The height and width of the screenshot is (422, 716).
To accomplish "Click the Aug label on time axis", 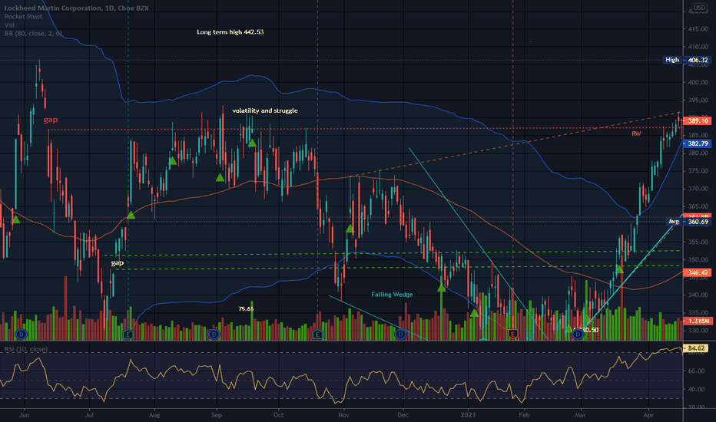I will point(154,415).
